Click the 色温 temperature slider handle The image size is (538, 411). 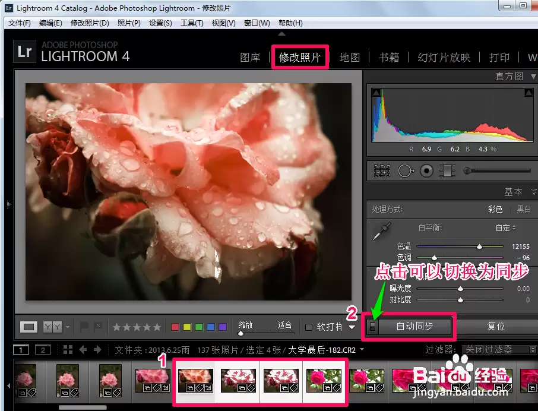[x=479, y=246]
